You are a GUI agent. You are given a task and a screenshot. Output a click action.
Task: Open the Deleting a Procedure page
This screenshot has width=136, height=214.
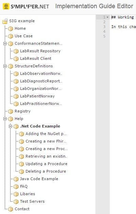pos(46,171)
